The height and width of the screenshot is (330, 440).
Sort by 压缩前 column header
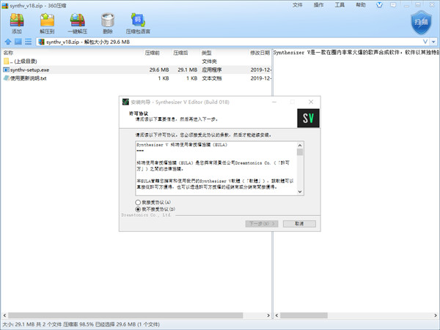153,53
